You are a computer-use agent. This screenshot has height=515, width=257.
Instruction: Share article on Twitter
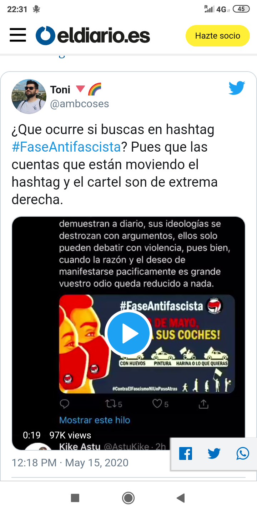tap(214, 454)
